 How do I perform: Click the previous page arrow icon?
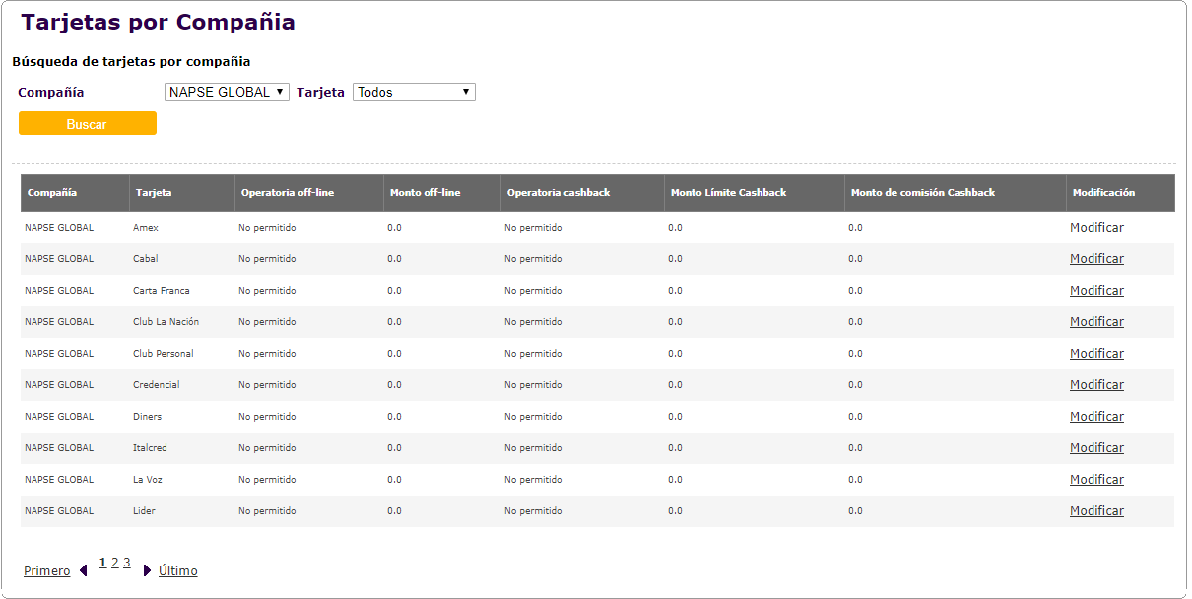pyautogui.click(x=84, y=570)
